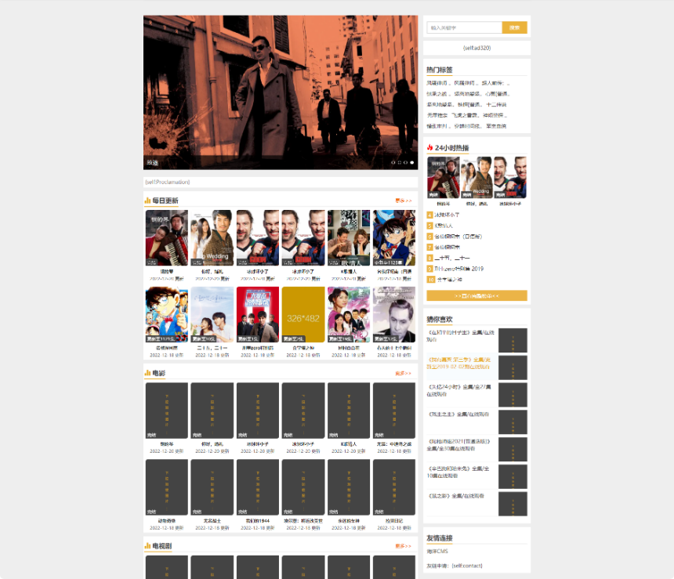Open the red background group poster
The image size is (674, 579).
click(258, 314)
